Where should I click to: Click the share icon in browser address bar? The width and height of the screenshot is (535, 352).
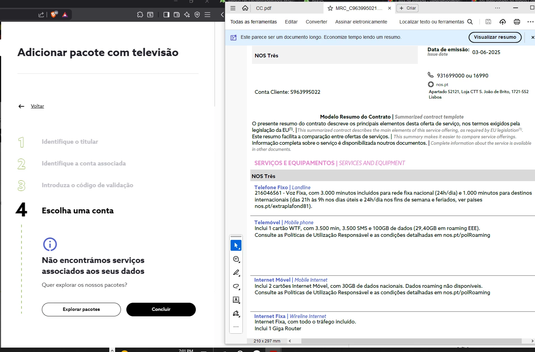point(41,15)
